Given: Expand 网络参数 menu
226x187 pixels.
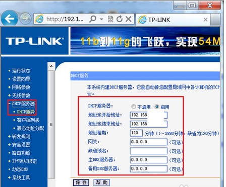Looking at the screenshot, I should click(x=21, y=87).
